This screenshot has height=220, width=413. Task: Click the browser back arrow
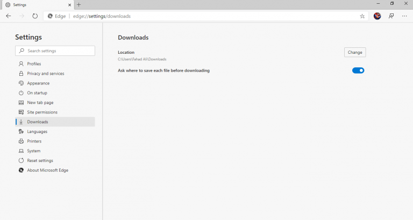[9, 16]
